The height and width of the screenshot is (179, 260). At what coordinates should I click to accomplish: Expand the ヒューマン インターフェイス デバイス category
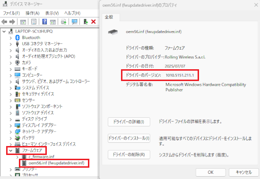10,144
